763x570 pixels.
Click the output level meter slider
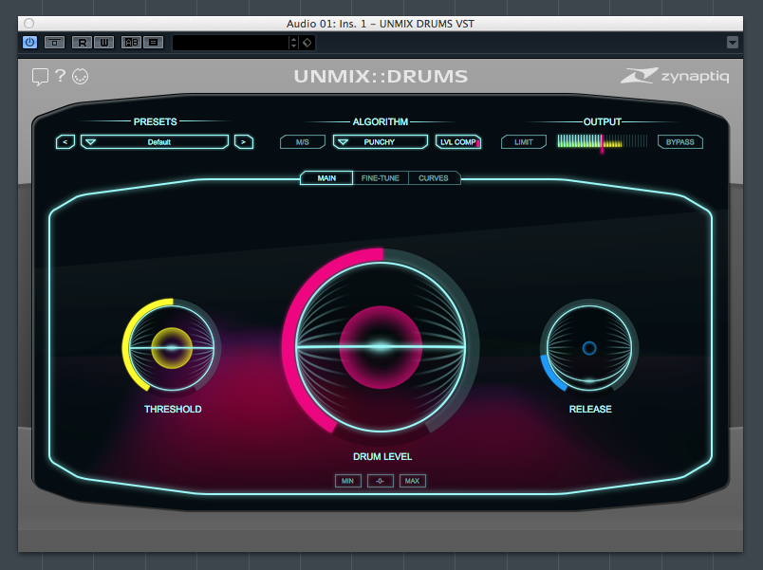point(602,142)
